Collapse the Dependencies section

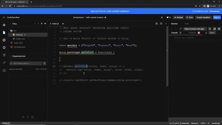[11, 56]
